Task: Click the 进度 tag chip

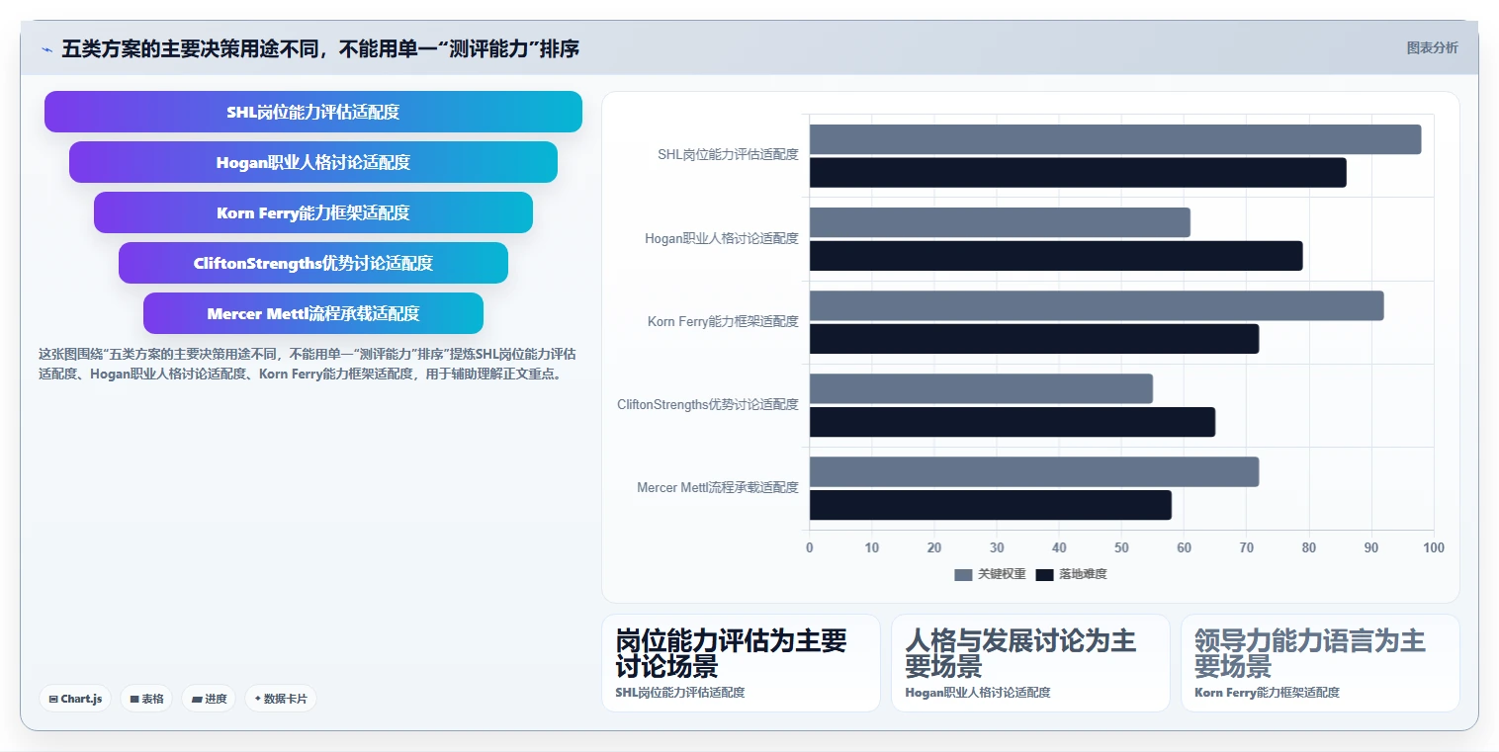Action: pyautogui.click(x=209, y=699)
